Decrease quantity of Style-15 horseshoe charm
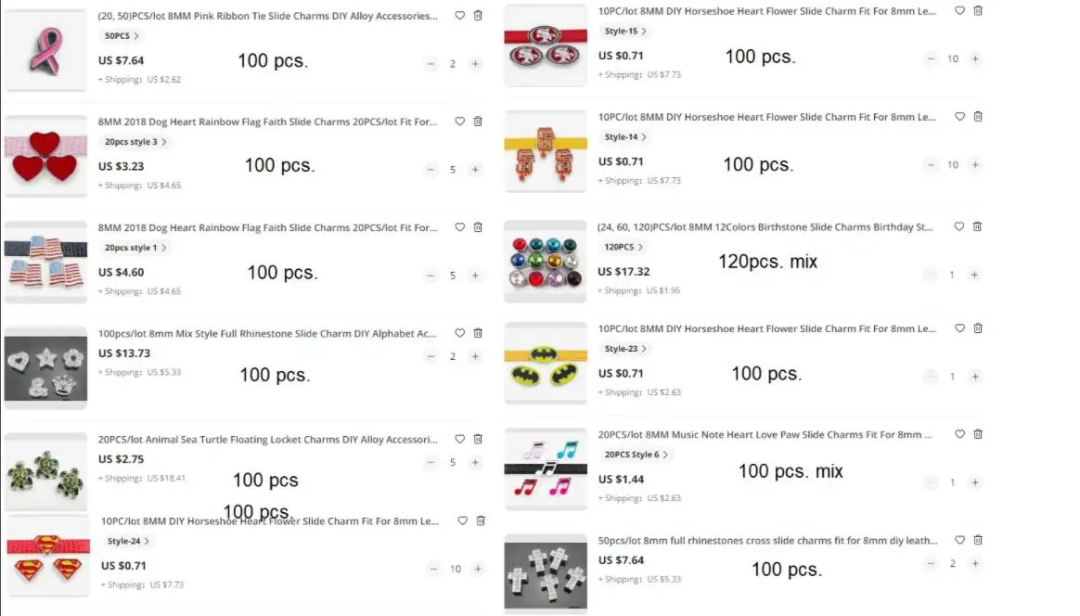This screenshot has width=1080, height=616. [931, 58]
